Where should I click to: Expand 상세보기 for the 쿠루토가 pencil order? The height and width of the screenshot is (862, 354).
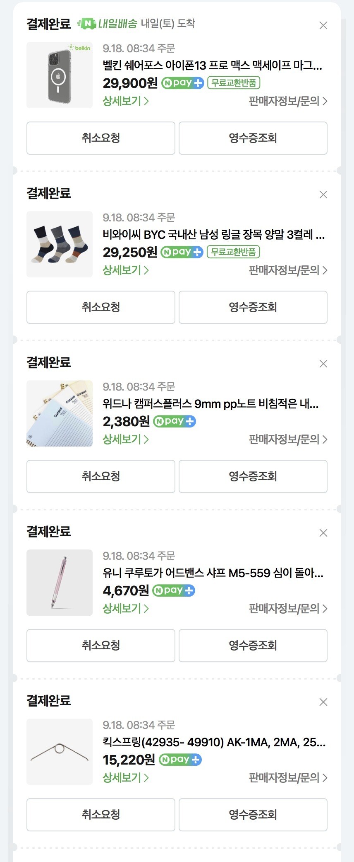coord(126,608)
